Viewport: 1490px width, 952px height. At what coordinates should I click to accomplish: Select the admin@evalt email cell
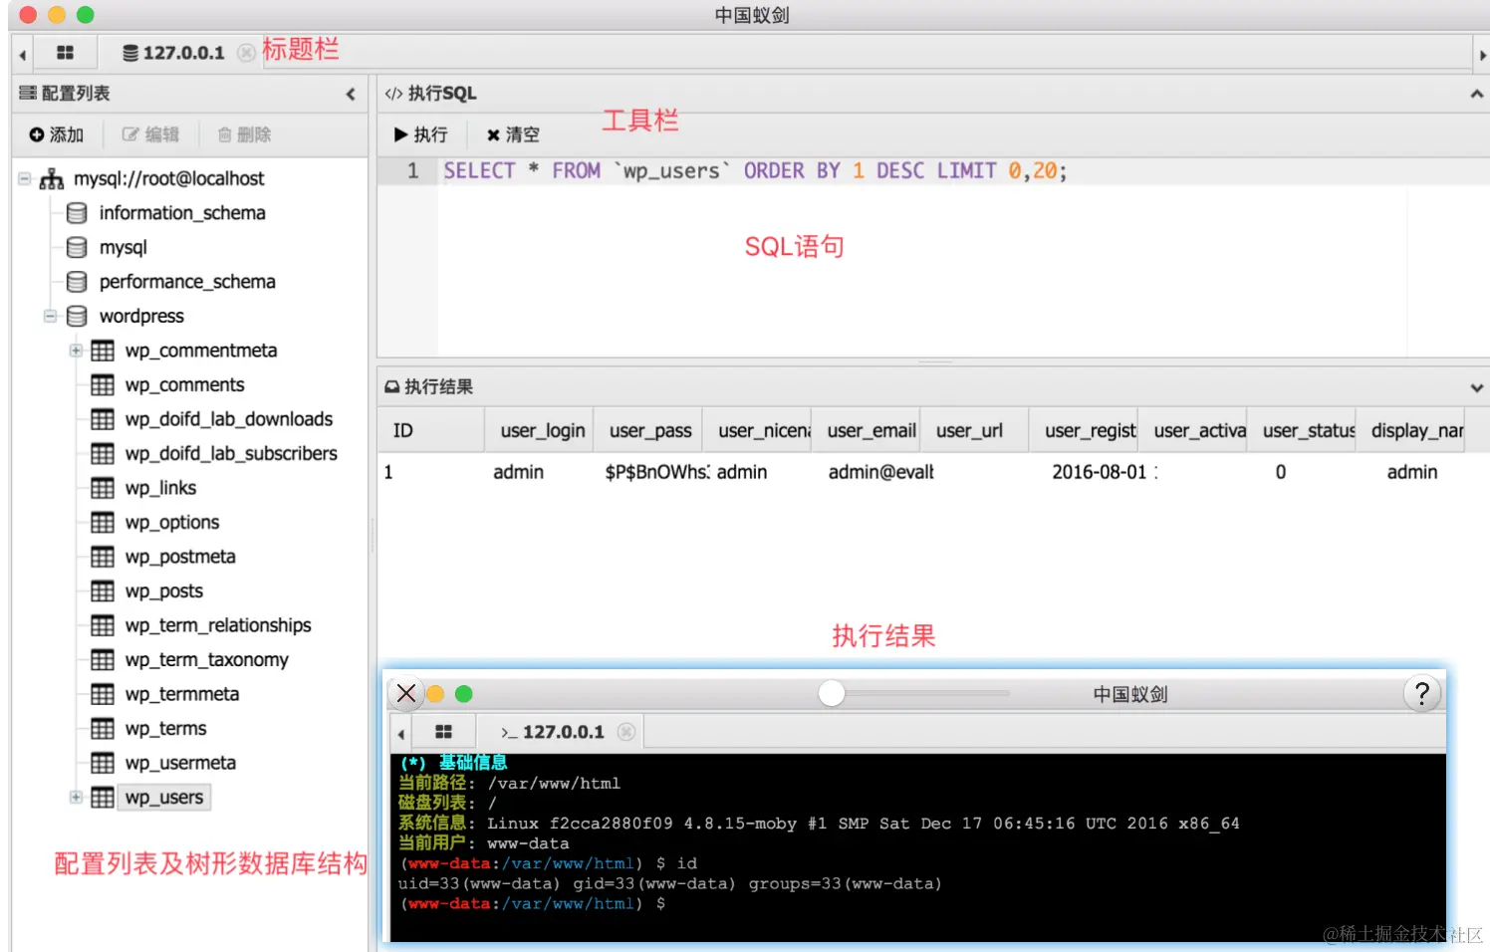coord(880,472)
